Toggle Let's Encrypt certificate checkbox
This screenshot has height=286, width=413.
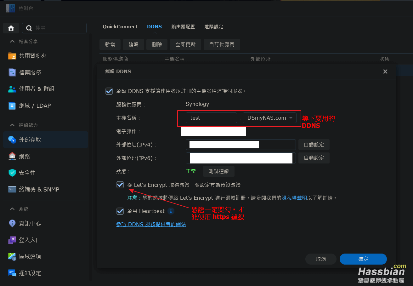pyautogui.click(x=120, y=185)
